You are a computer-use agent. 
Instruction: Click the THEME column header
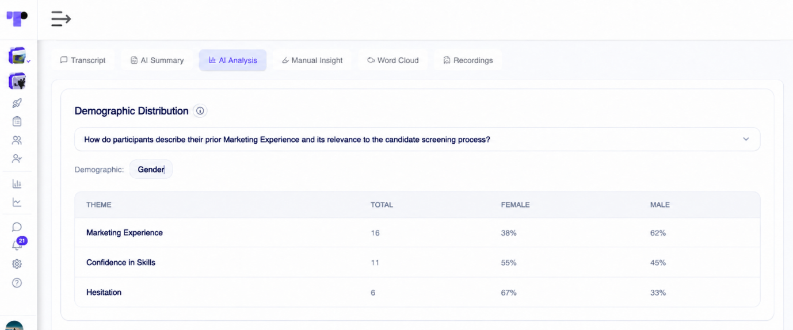pos(99,205)
